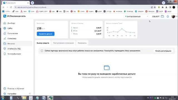Click the Вывести деньги button
The image size is (178, 100).
tap(46, 34)
